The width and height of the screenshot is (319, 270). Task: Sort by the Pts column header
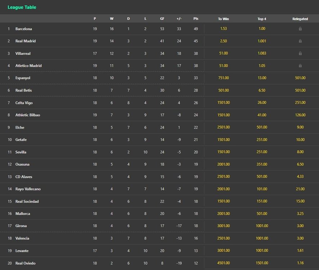[x=196, y=19]
